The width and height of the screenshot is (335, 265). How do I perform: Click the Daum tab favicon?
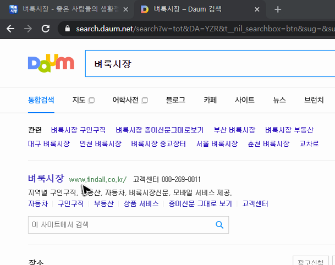[x=145, y=9]
